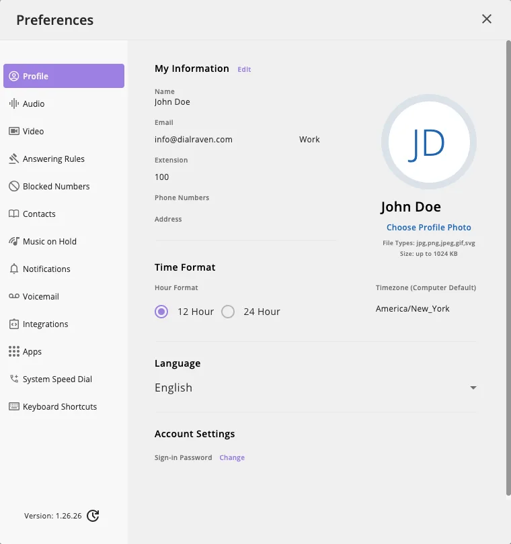Click the Profile user icon in sidebar
The image size is (511, 544).
click(x=14, y=76)
